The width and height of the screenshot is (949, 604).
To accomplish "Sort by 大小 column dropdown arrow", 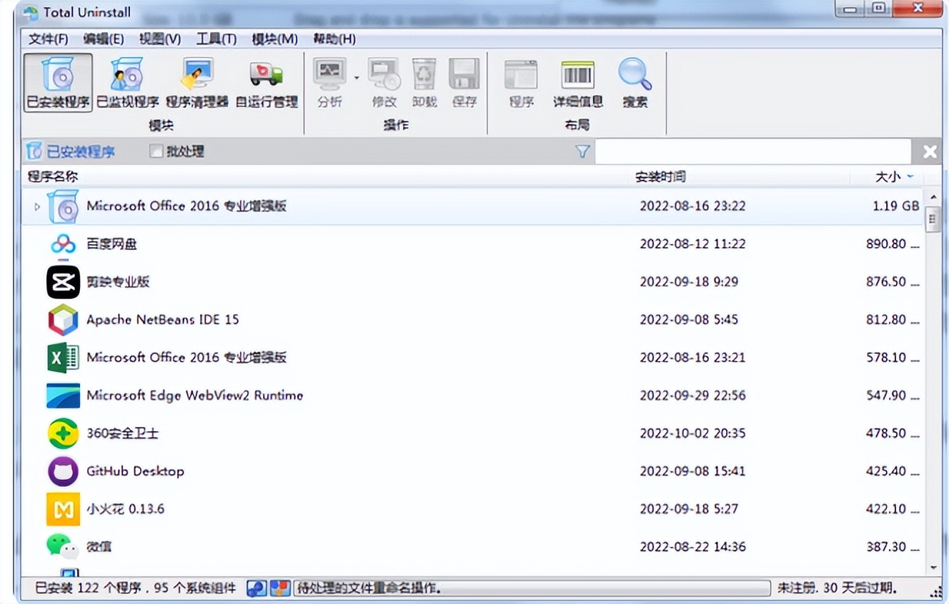I will 910,176.
